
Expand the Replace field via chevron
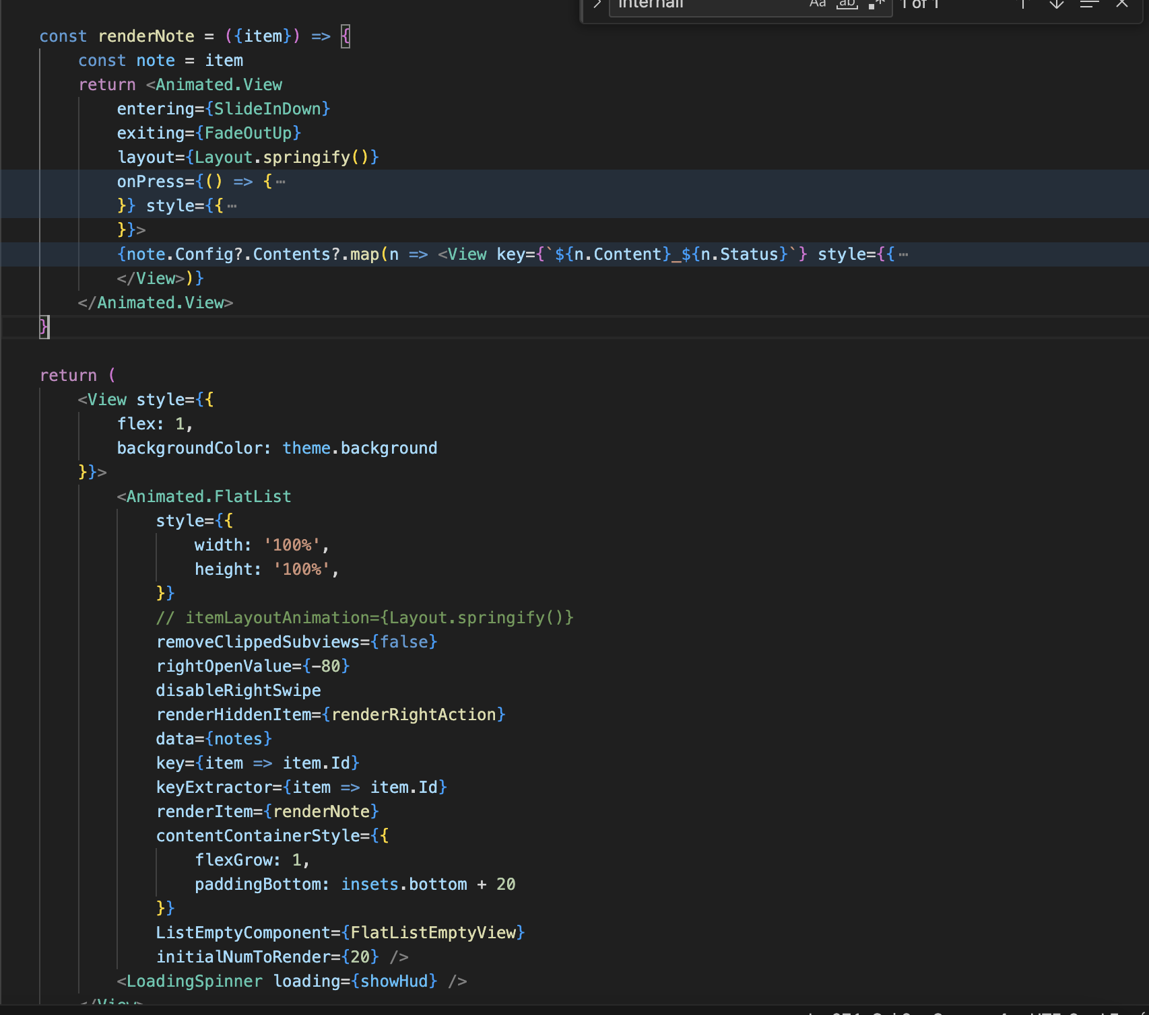tap(597, 5)
